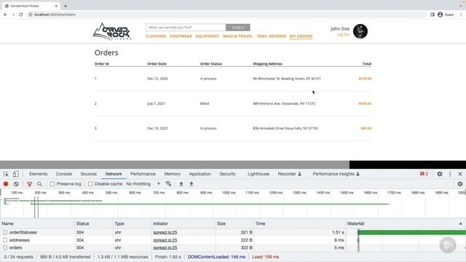The width and height of the screenshot is (466, 262).
Task: Open the TRAIL REVIEWS navigation link
Action: click(x=271, y=36)
